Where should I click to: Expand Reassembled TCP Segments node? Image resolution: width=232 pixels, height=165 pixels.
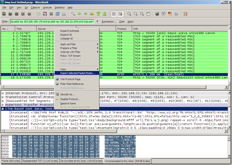(3, 101)
